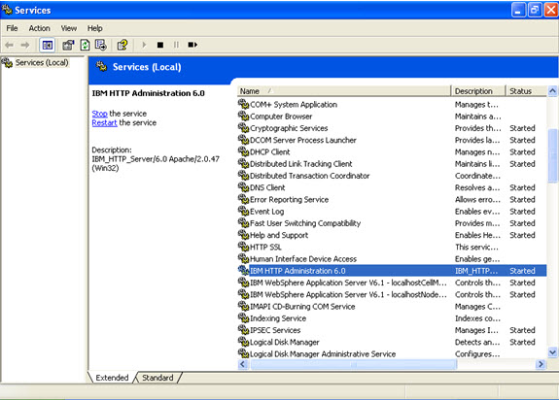Screen dimensions: 559x400
Task: Click the Back arrow toolbar icon
Action: [x=10, y=45]
